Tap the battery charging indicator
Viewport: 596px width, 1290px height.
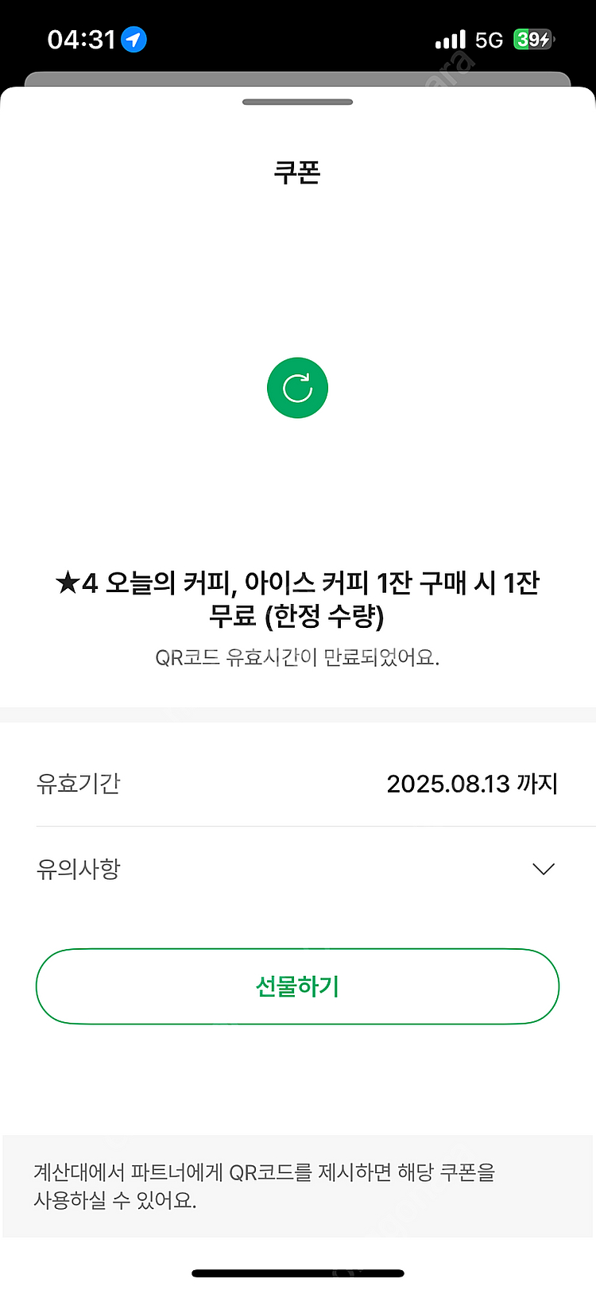coord(533,39)
